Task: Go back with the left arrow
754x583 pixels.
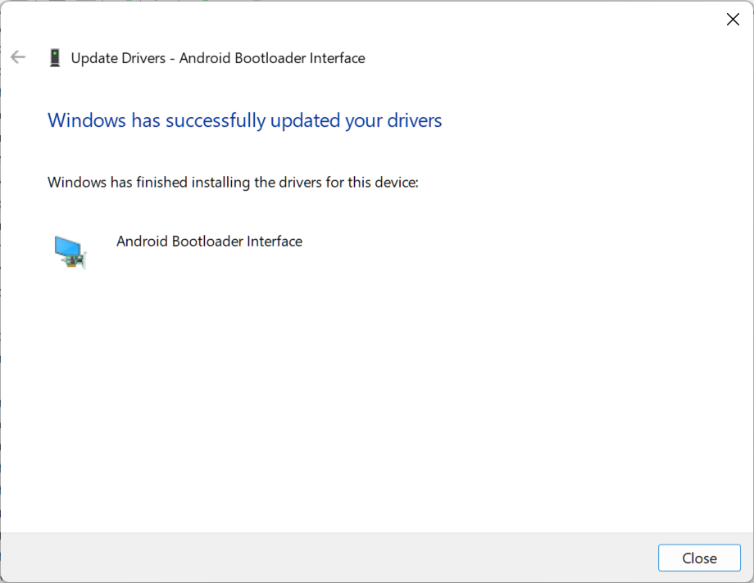Action: [x=18, y=57]
